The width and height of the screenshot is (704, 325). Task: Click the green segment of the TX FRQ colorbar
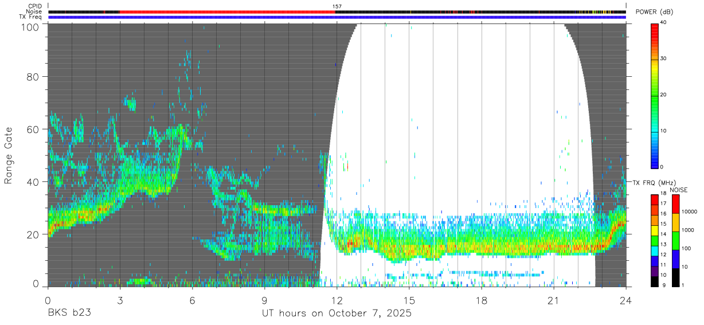tap(655, 241)
